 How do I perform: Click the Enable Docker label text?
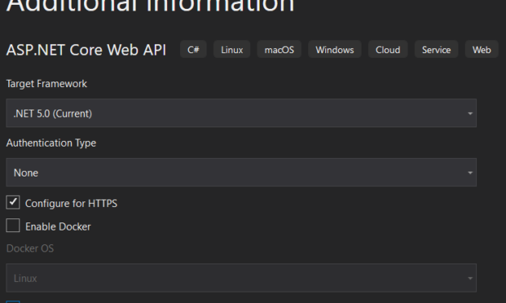tap(58, 226)
